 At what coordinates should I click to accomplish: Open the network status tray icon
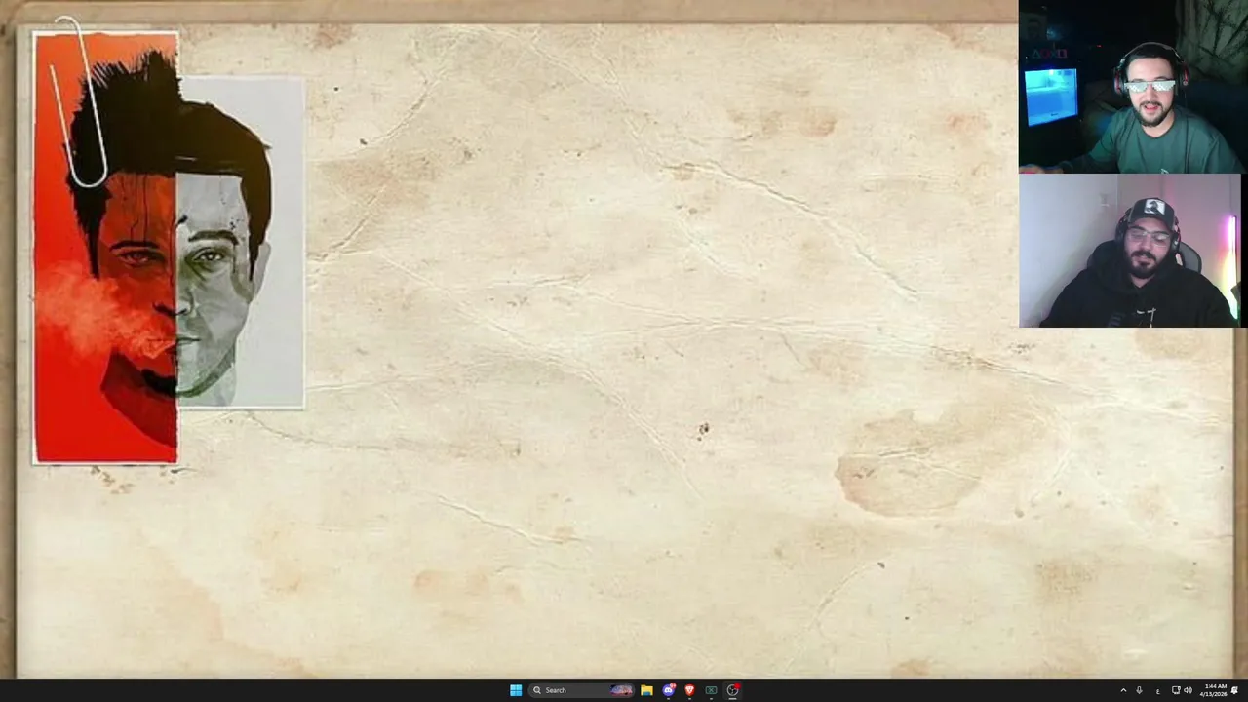[x=1175, y=690]
